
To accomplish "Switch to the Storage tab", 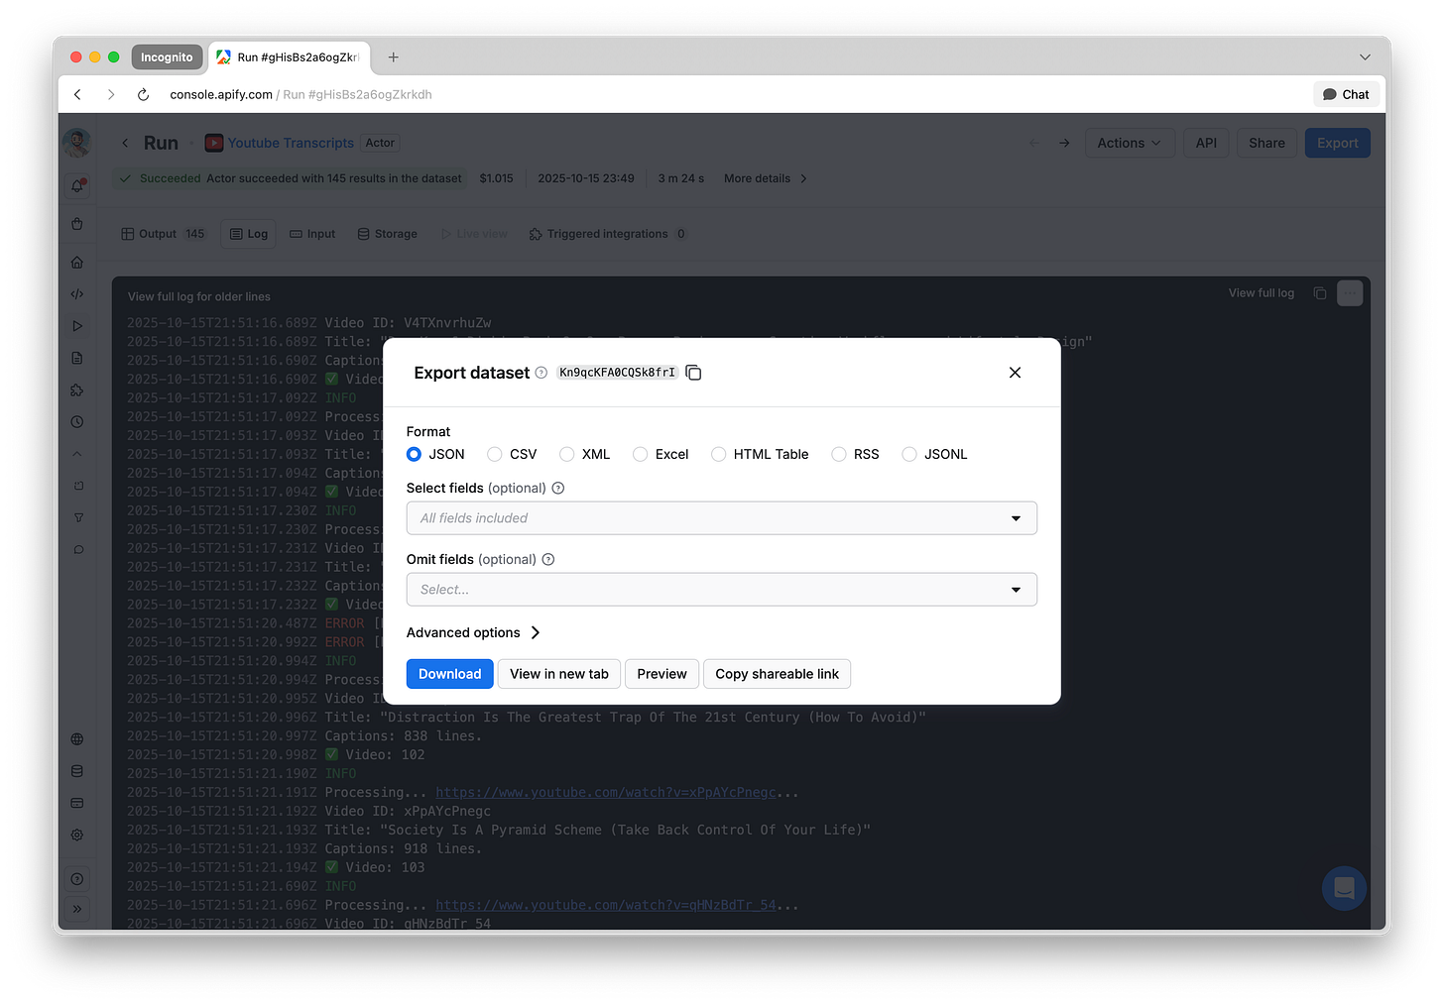I will tap(388, 234).
